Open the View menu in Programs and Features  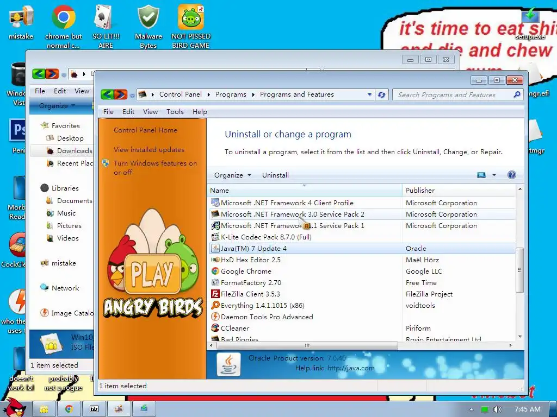pyautogui.click(x=150, y=112)
